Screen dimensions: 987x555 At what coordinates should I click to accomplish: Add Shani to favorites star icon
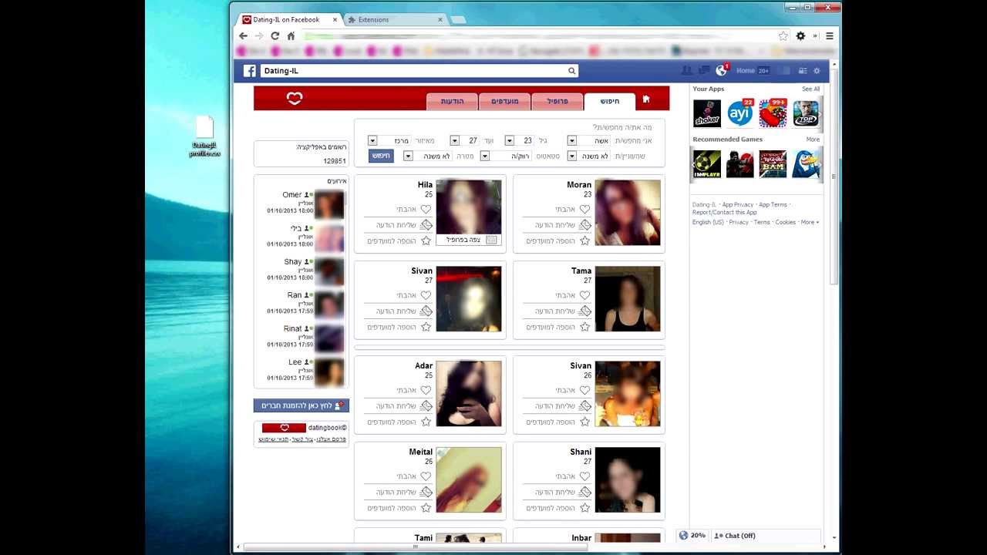[584, 508]
